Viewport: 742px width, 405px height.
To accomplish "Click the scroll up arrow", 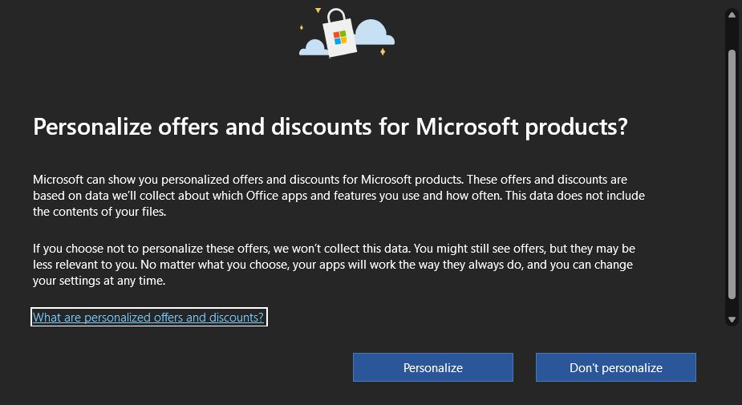I will point(732,14).
